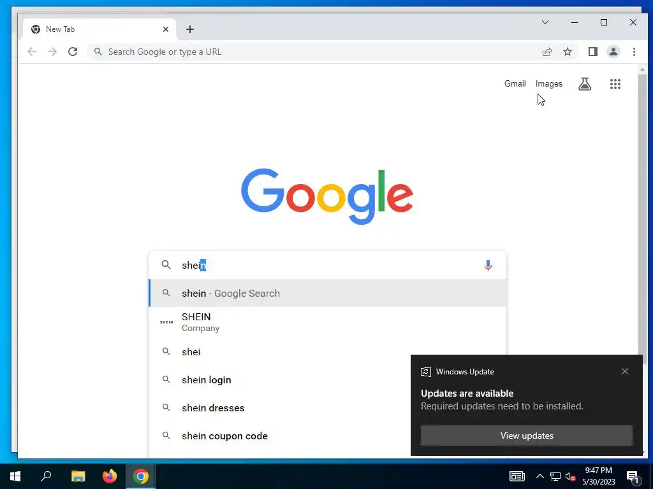Screen dimensions: 653x489
Task: Click the magnifier icon in the search box
Action: [x=166, y=265]
